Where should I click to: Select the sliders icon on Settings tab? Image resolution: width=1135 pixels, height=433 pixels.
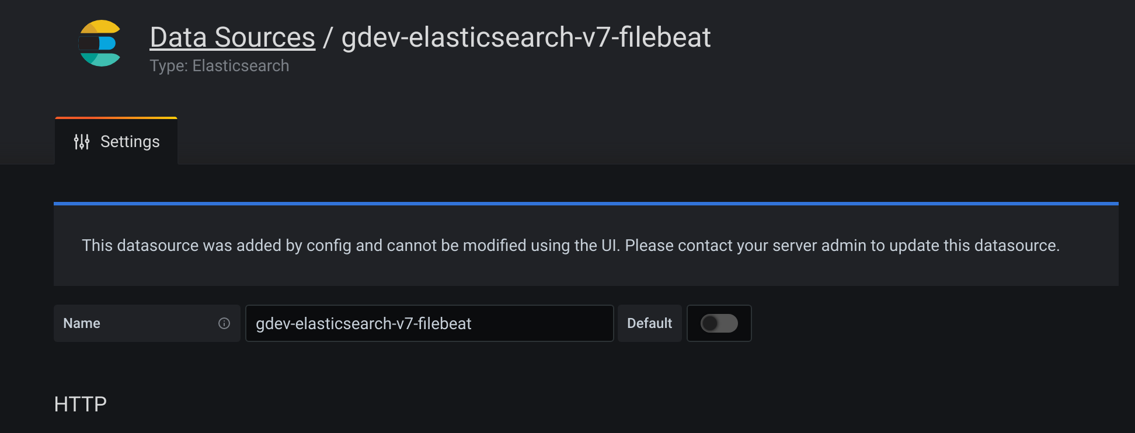click(81, 141)
